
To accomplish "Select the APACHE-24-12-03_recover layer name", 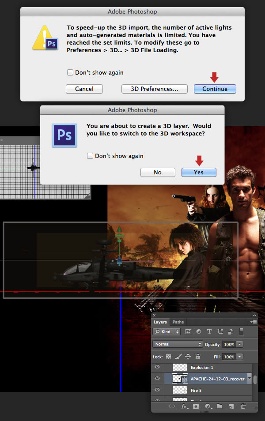I will [x=217, y=379].
